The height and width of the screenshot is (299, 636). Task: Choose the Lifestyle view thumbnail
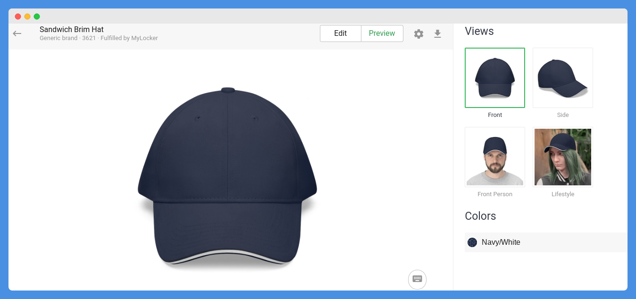coord(563,157)
